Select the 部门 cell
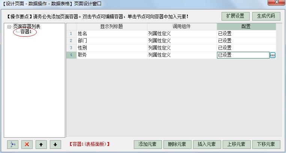 [x=112, y=41]
